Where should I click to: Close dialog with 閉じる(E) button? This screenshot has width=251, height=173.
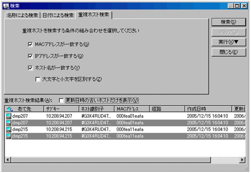point(229,52)
